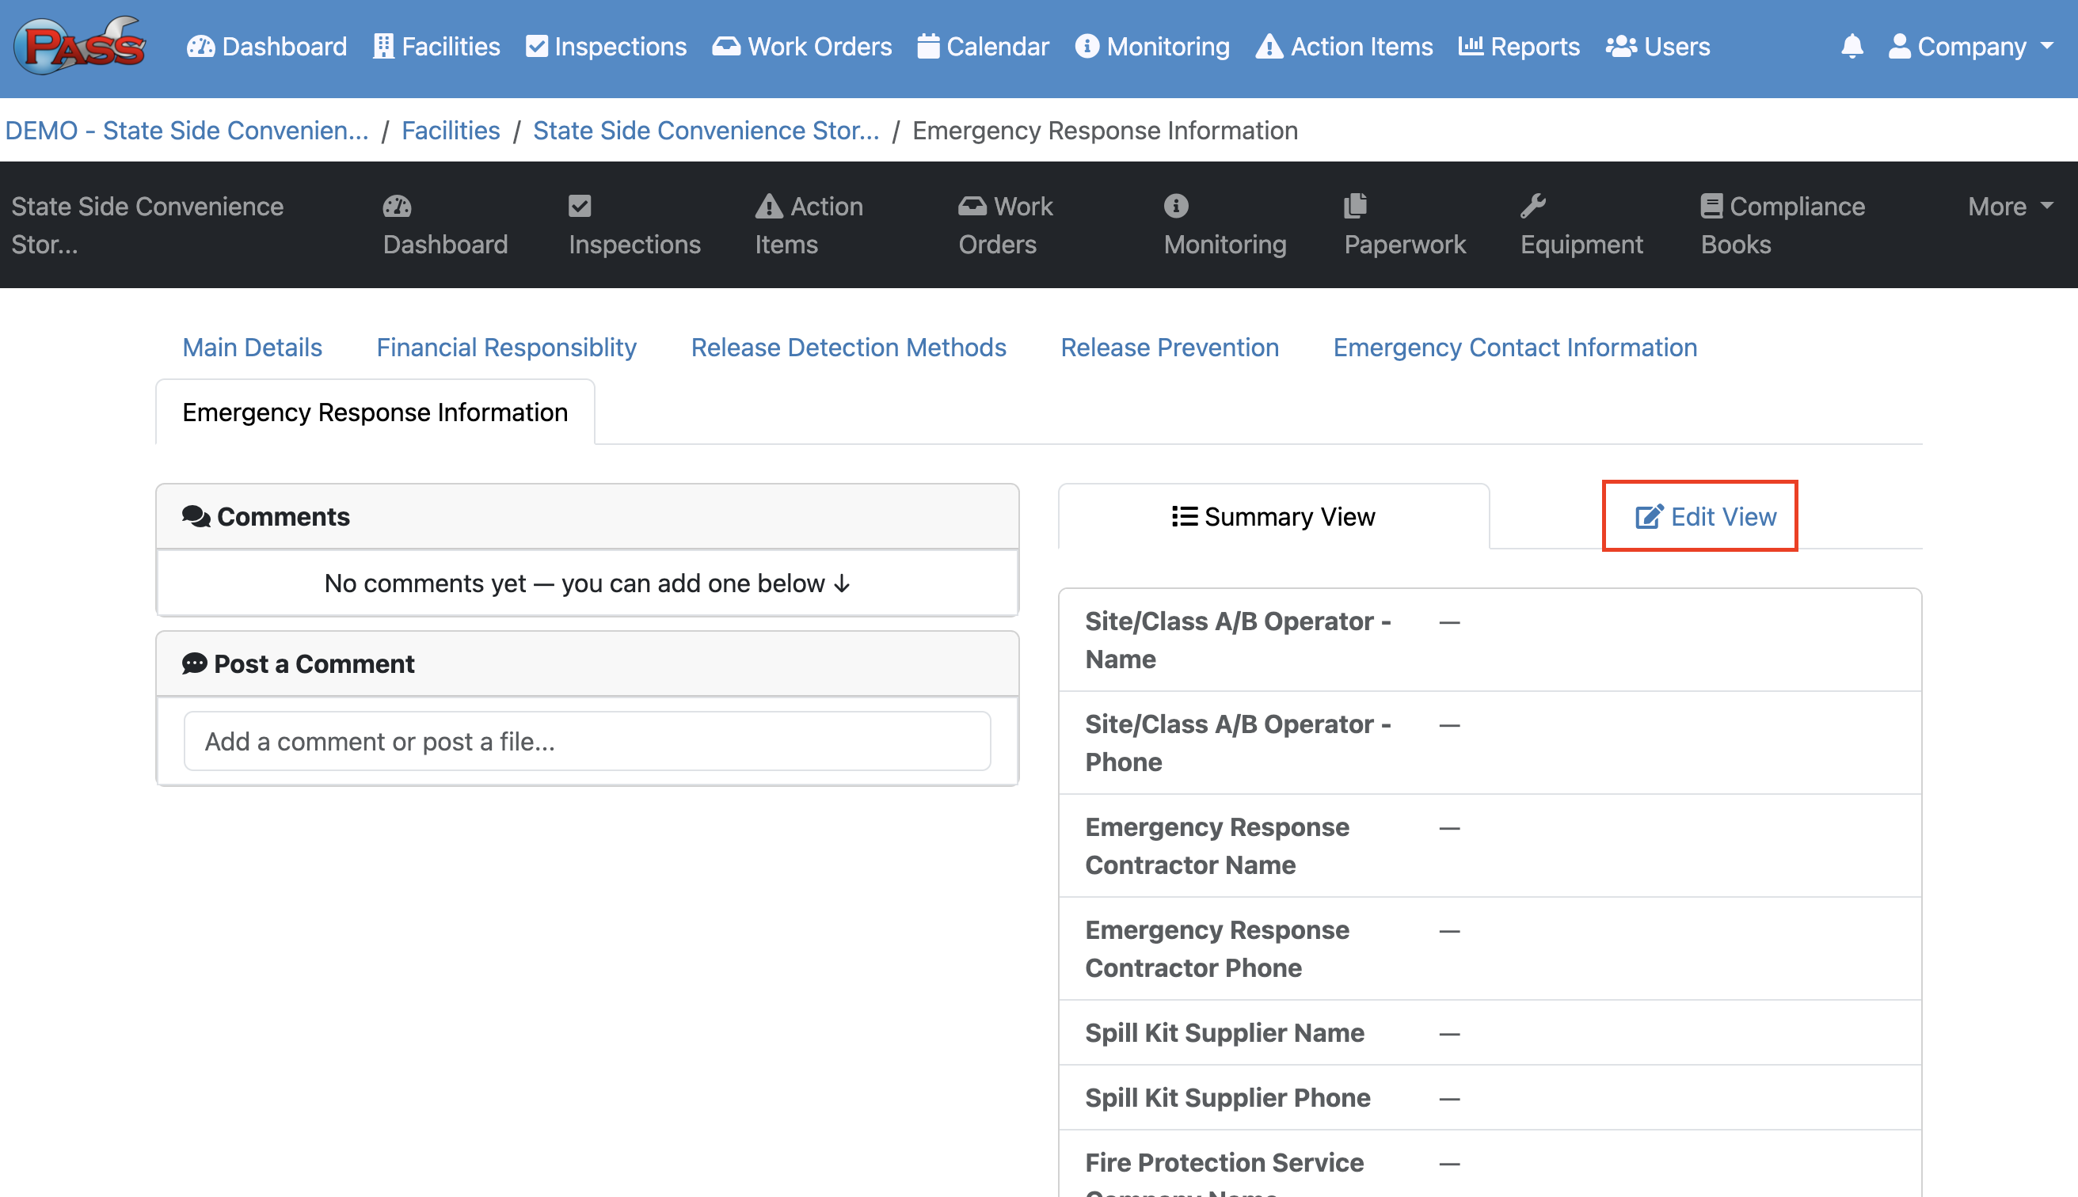Click the Compliance Books book icon
Screen dimensions: 2078x1197
1711,206
